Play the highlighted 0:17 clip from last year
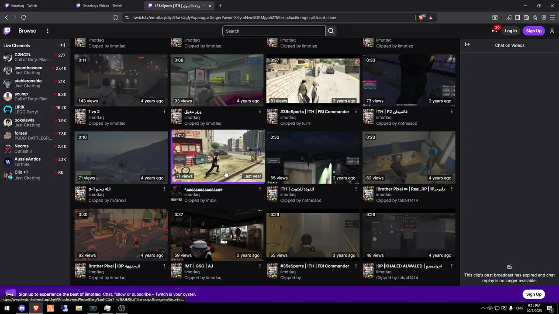The width and height of the screenshot is (559, 314). point(217,157)
